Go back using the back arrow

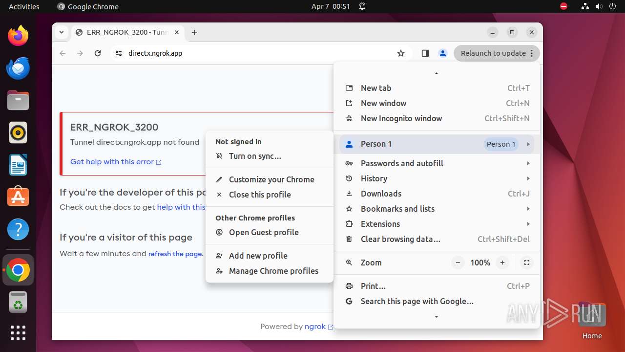(62, 53)
